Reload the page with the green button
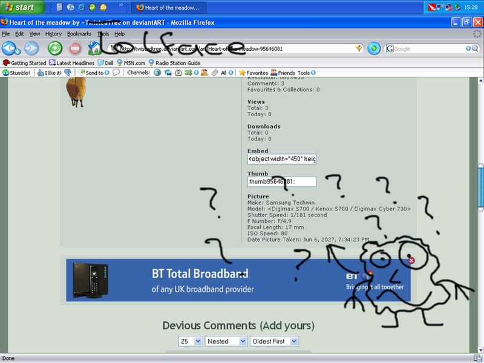 pyautogui.click(x=55, y=48)
